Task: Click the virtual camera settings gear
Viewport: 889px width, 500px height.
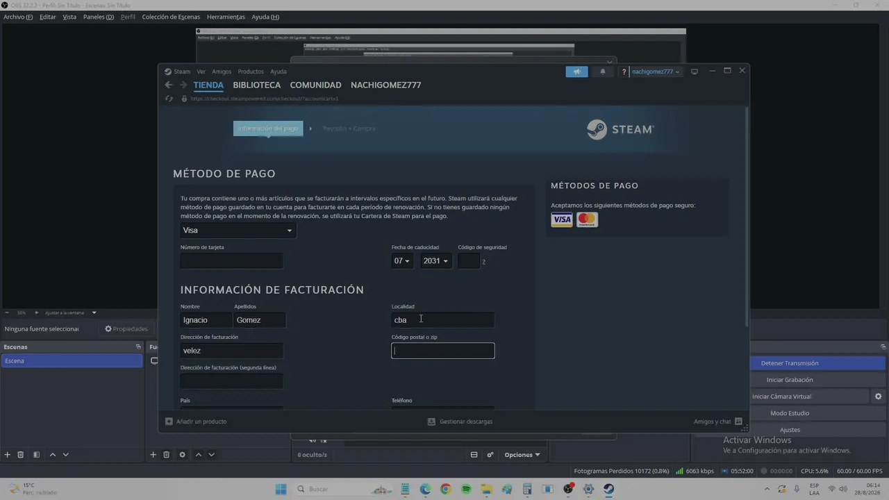Action: [x=878, y=397]
